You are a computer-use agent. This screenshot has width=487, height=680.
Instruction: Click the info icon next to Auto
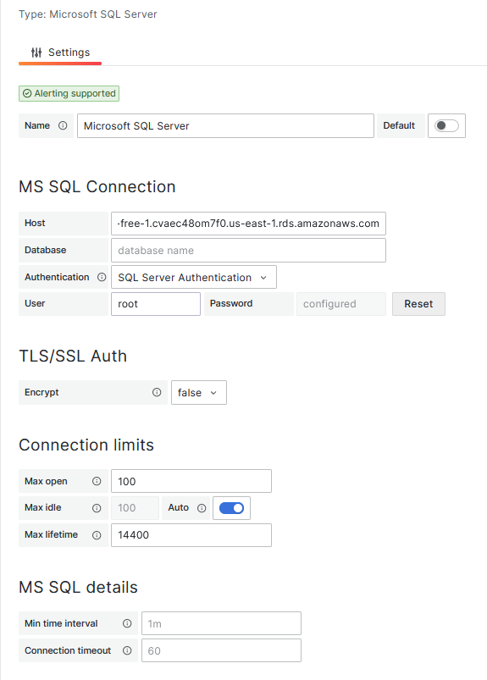tap(202, 508)
